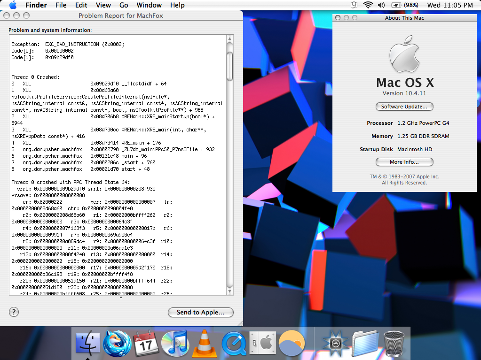Click the Wi-Fi AirPort status icon
481x360 pixels.
368,5
